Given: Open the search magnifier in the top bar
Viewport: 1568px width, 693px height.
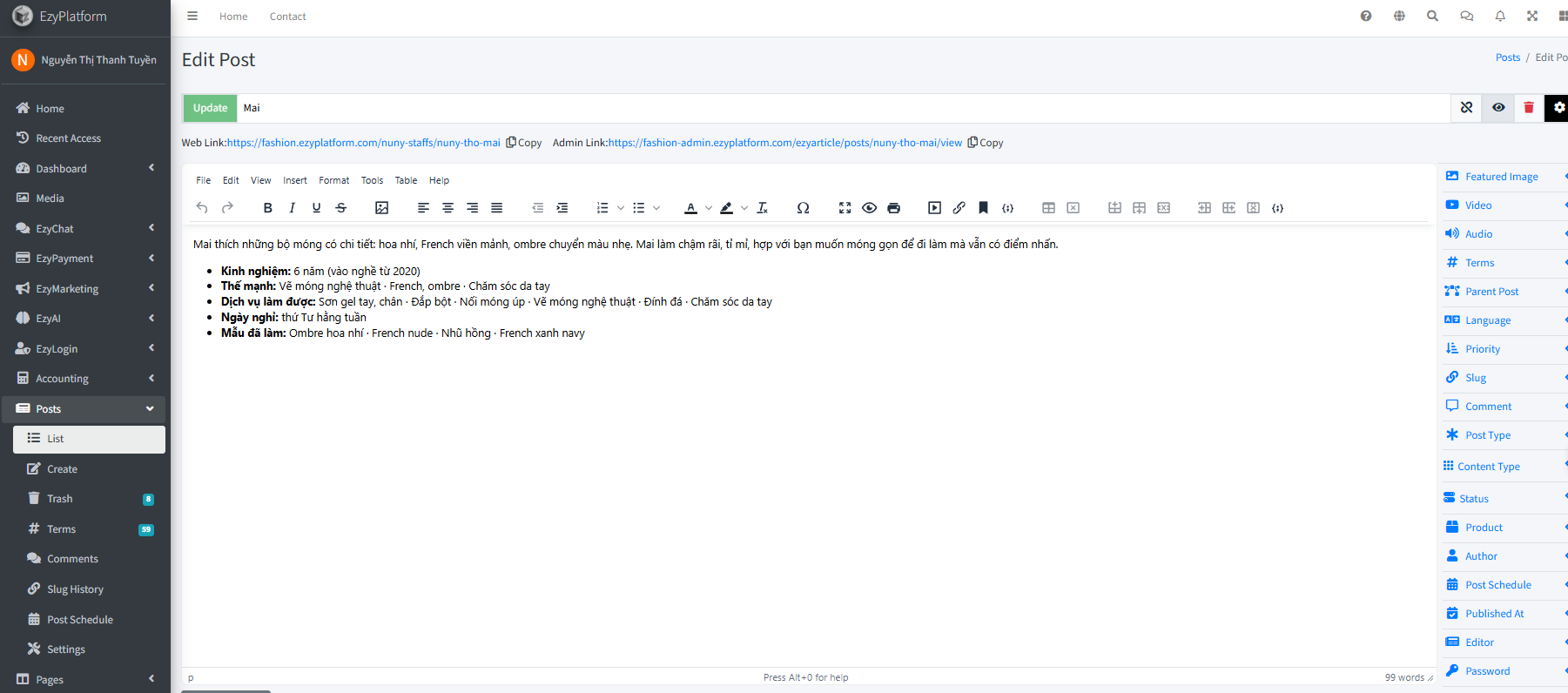Looking at the screenshot, I should pyautogui.click(x=1432, y=16).
